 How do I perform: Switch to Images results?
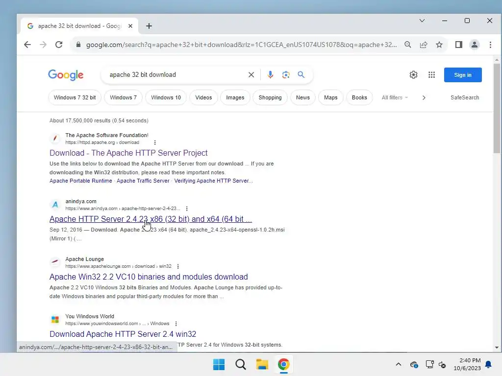click(x=235, y=97)
